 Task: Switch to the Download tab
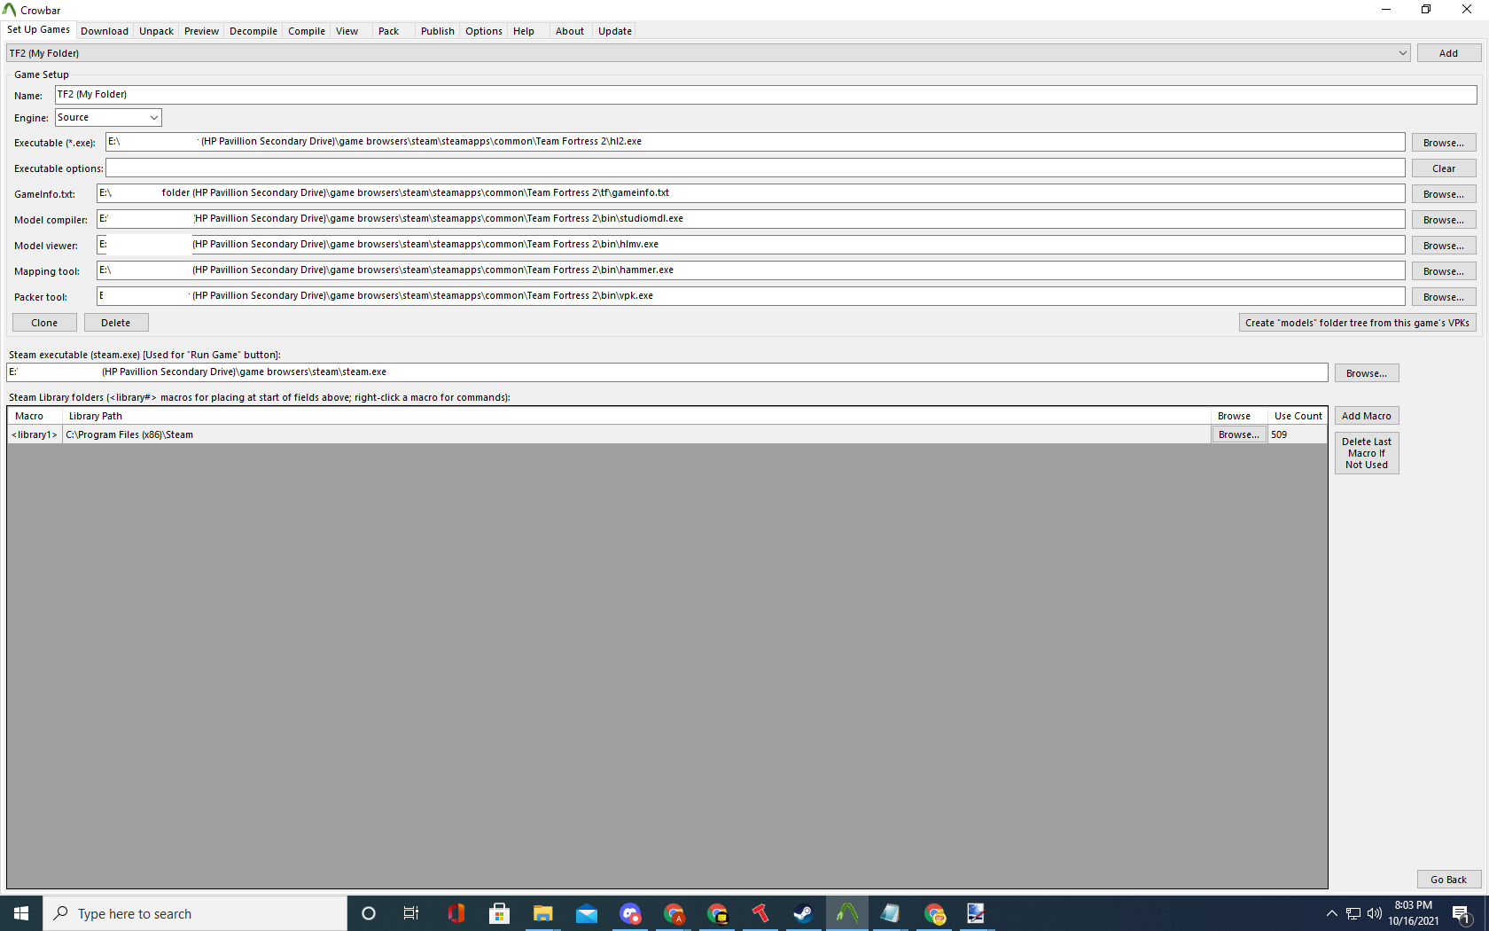click(105, 31)
